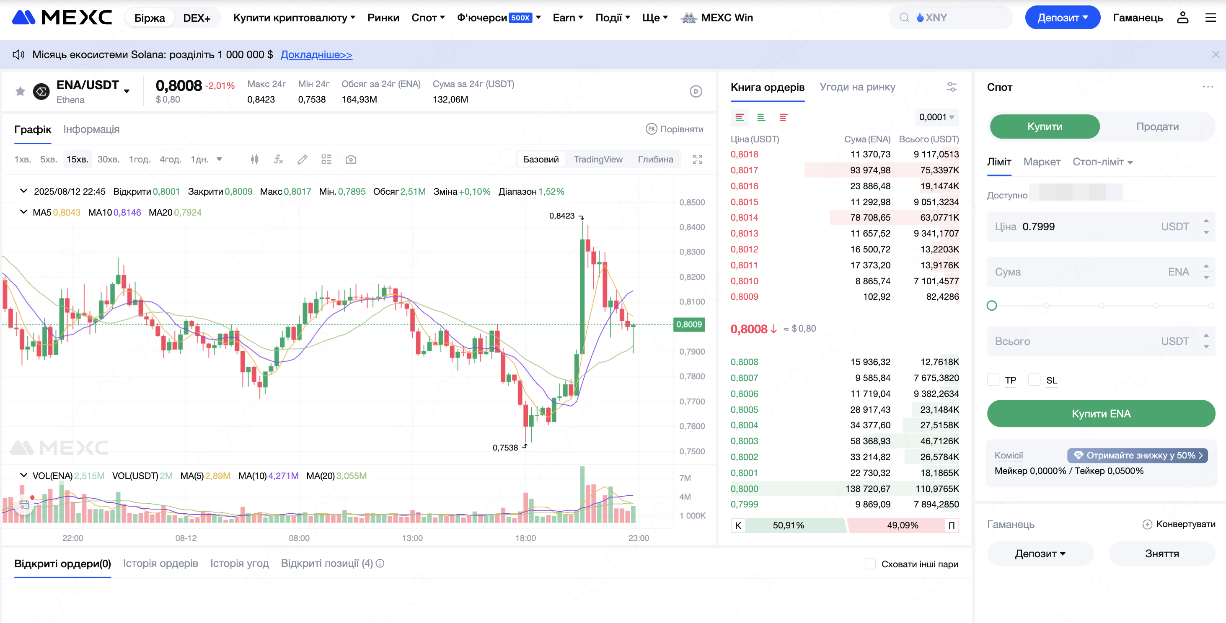Viewport: 1226px width, 623px height.
Task: Collapse the MA indicator row
Action: [x=23, y=212]
